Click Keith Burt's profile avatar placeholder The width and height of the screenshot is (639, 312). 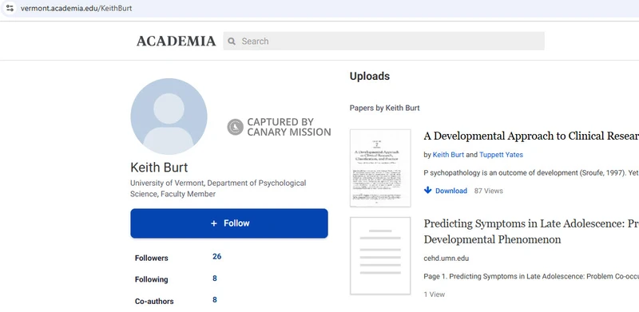(x=169, y=116)
